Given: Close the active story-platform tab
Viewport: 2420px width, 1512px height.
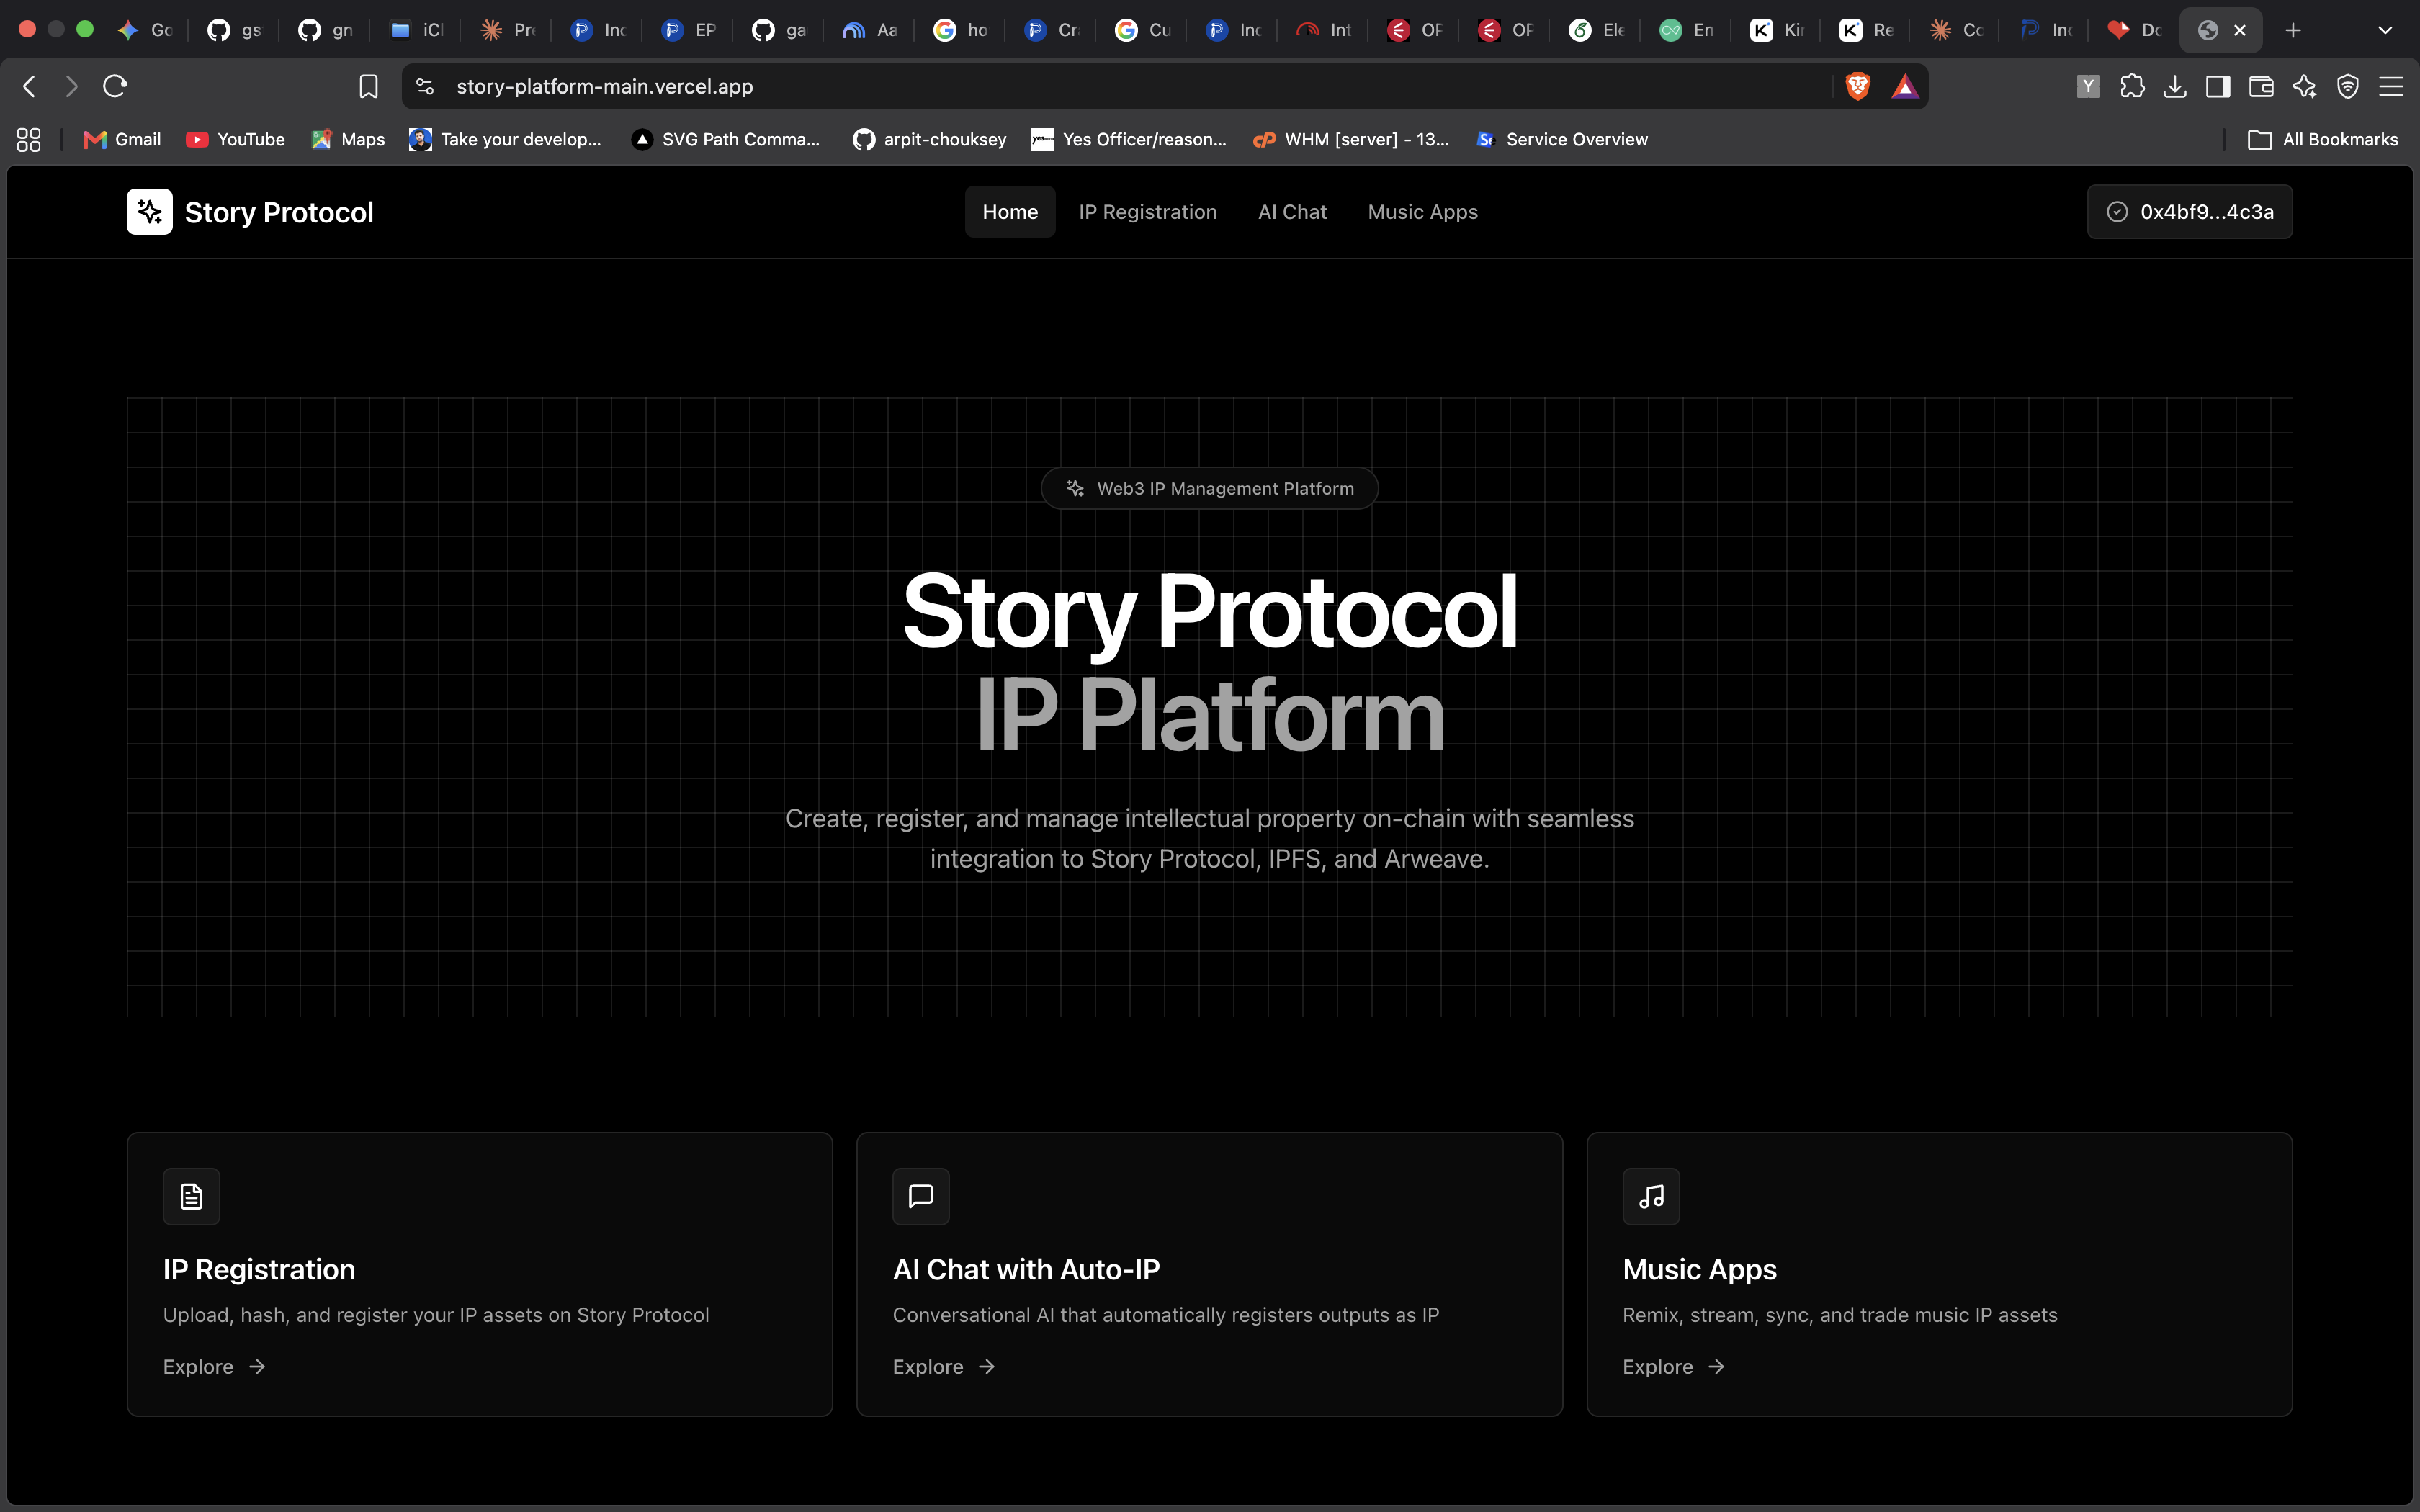Looking at the screenshot, I should 2240,30.
